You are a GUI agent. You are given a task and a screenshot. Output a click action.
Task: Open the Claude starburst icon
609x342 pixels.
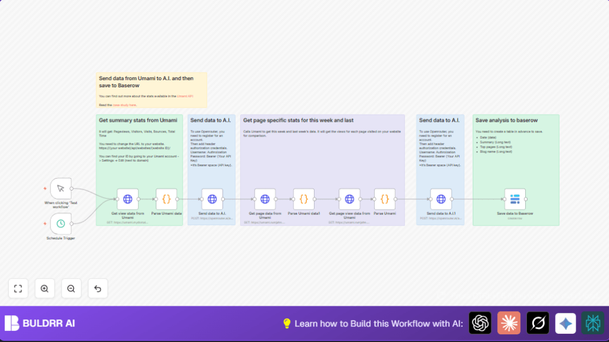pyautogui.click(x=509, y=323)
